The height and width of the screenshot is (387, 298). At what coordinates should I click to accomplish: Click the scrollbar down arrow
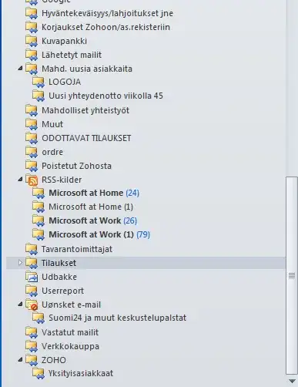tap(292, 381)
